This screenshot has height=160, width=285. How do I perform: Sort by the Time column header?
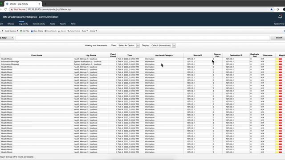tap(130, 55)
